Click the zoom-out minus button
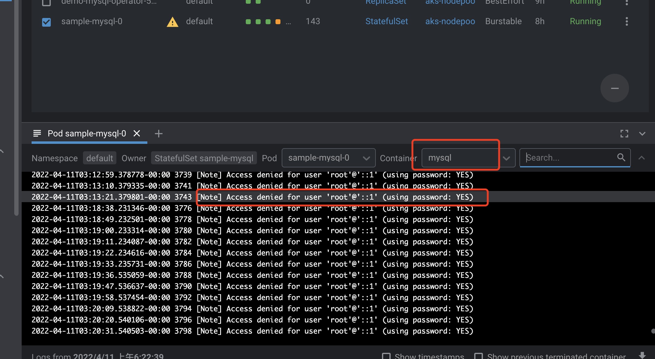Viewport: 655px width, 359px height. click(614, 88)
